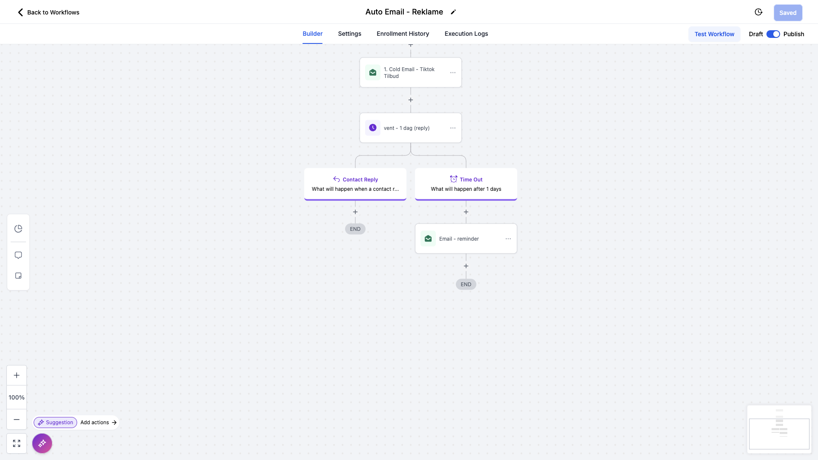Click the minimap in bottom right corner

tap(779, 429)
